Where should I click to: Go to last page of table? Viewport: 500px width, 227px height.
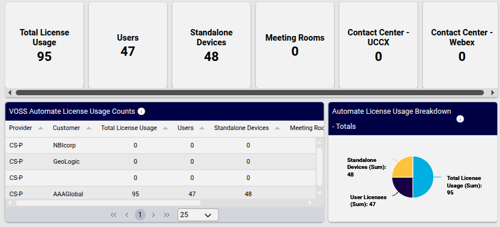pyautogui.click(x=166, y=215)
